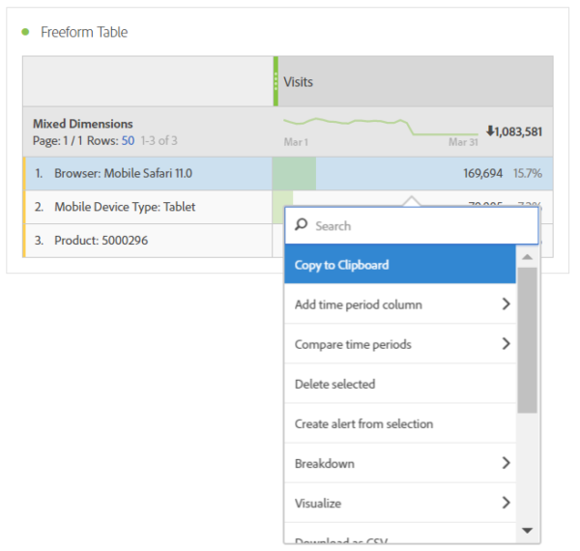Click the Rows 50 link
This screenshot has width=580, height=551.
(x=127, y=140)
